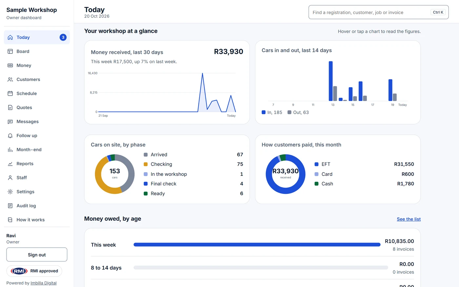Click the 8 to 14 days bar
The image size is (459, 287).
click(x=261, y=268)
